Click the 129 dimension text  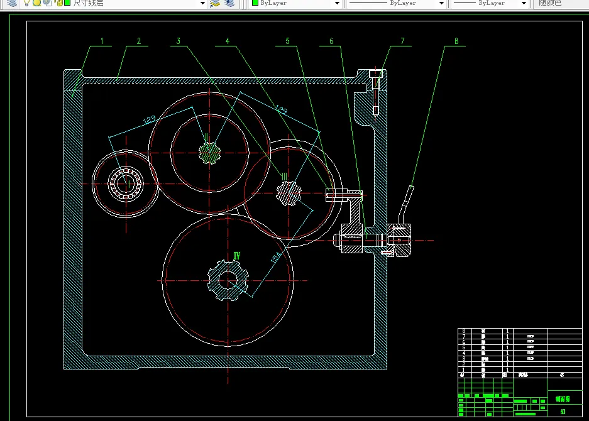tap(150, 119)
